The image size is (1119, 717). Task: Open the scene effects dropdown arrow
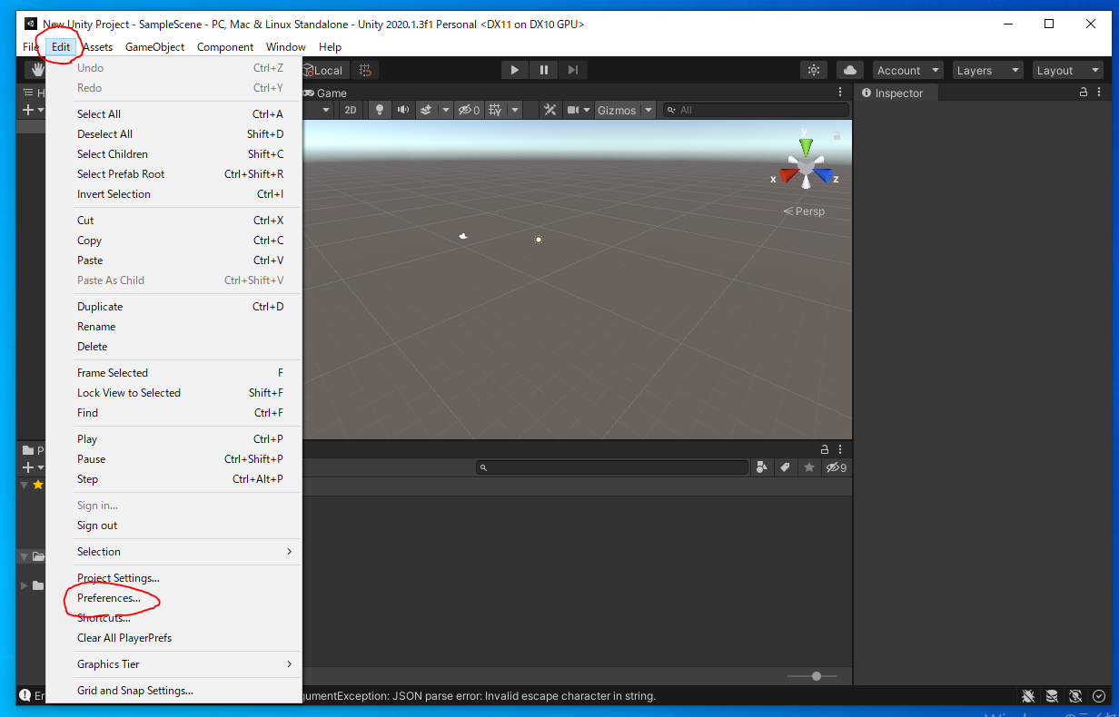click(x=445, y=110)
